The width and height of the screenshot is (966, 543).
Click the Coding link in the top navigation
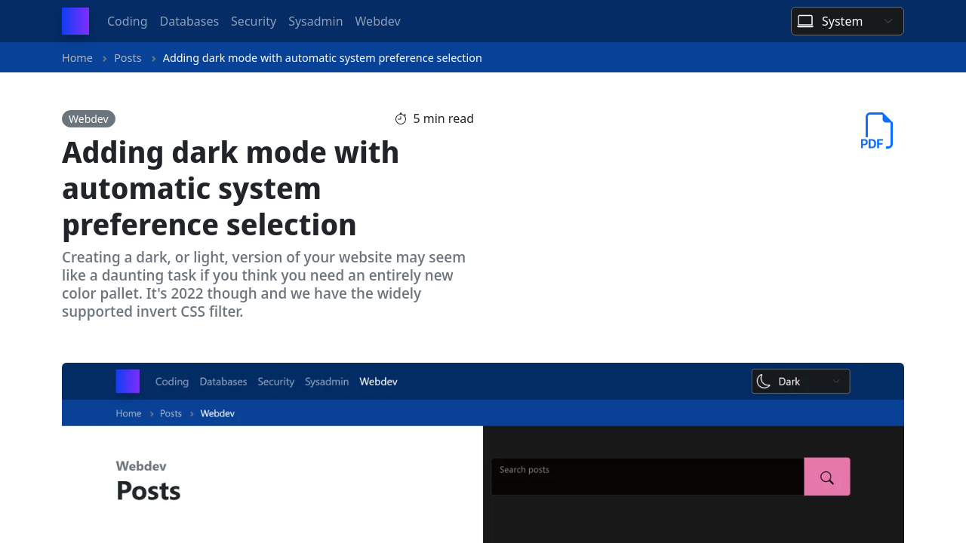(127, 21)
